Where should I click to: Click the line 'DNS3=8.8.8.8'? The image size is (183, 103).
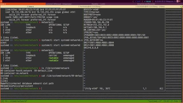[91, 48]
